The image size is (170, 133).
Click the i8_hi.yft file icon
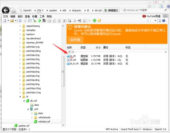pyautogui.click(x=68, y=64)
